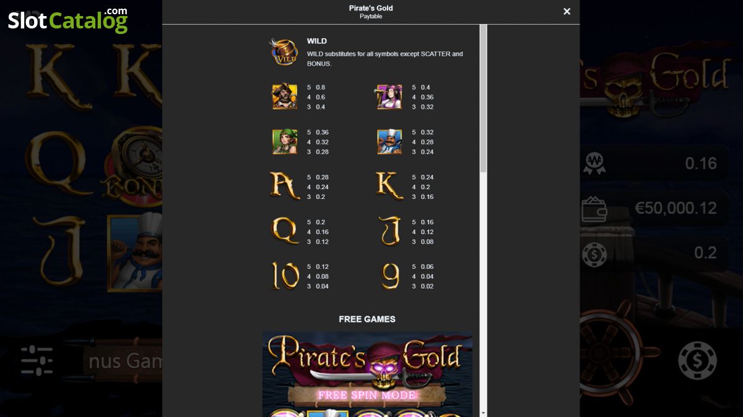This screenshot has height=417, width=743.
Task: Click the purple lady pirate symbol
Action: pyautogui.click(x=389, y=96)
